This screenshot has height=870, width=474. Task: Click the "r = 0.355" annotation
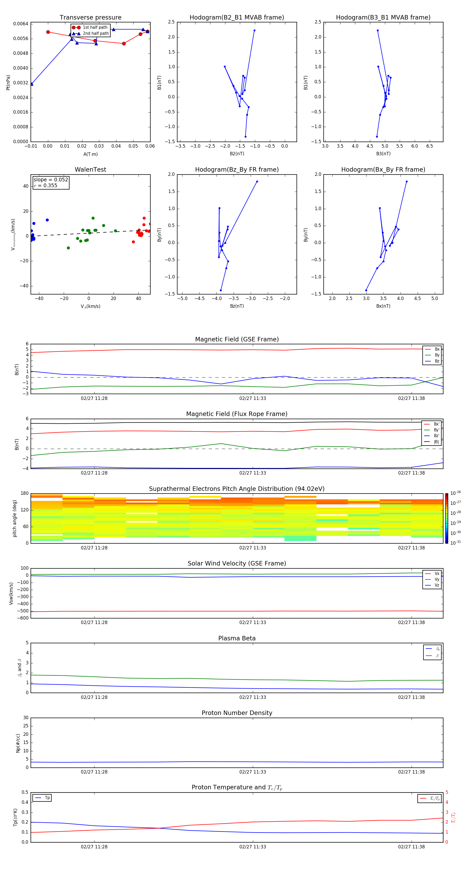46,185
